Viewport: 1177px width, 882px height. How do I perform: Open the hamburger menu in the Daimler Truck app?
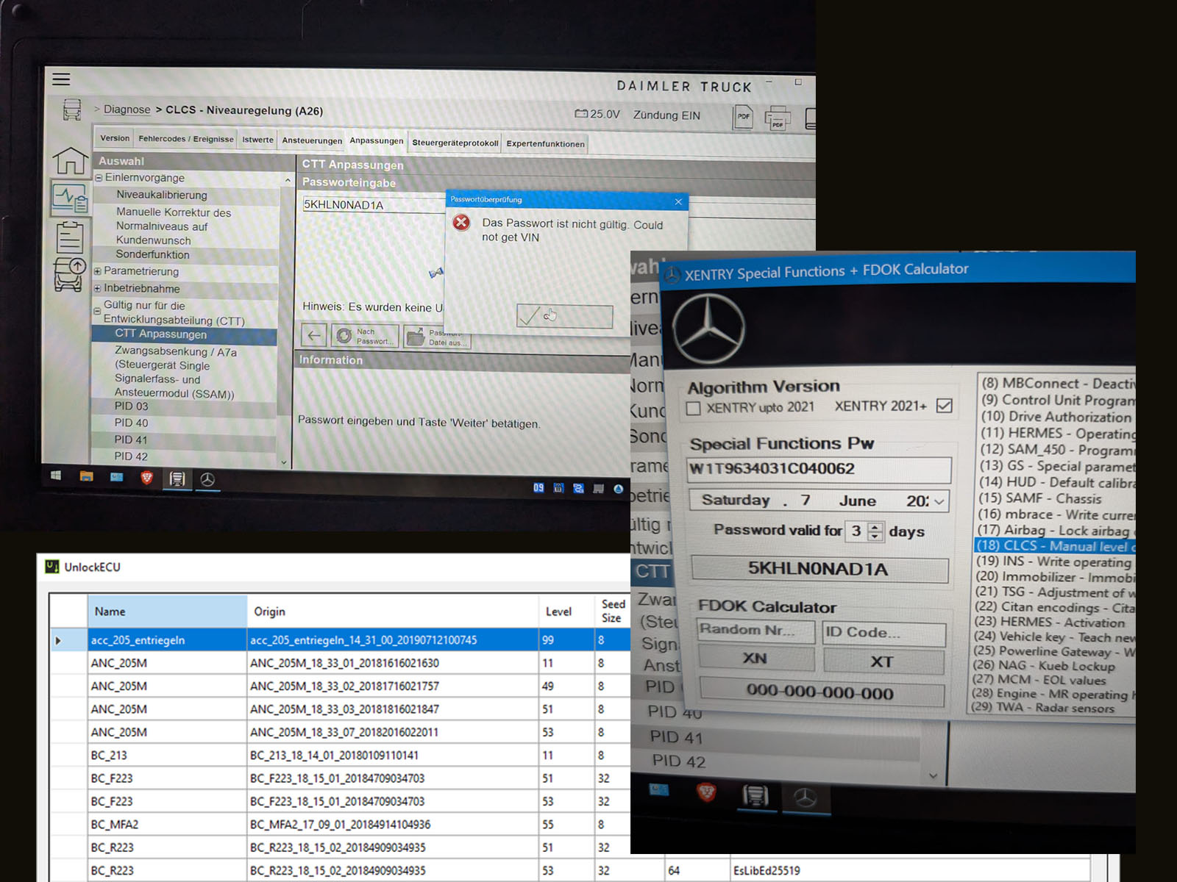click(61, 79)
